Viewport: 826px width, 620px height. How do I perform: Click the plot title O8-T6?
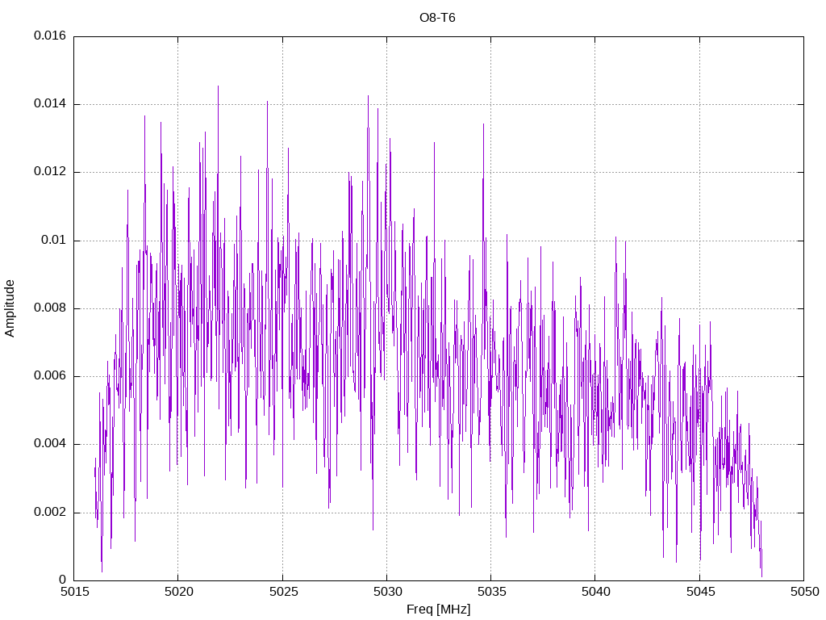coord(437,18)
